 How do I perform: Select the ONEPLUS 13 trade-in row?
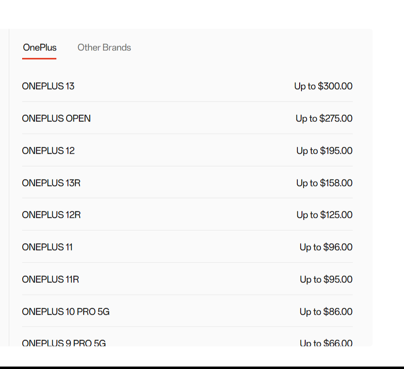48,86
